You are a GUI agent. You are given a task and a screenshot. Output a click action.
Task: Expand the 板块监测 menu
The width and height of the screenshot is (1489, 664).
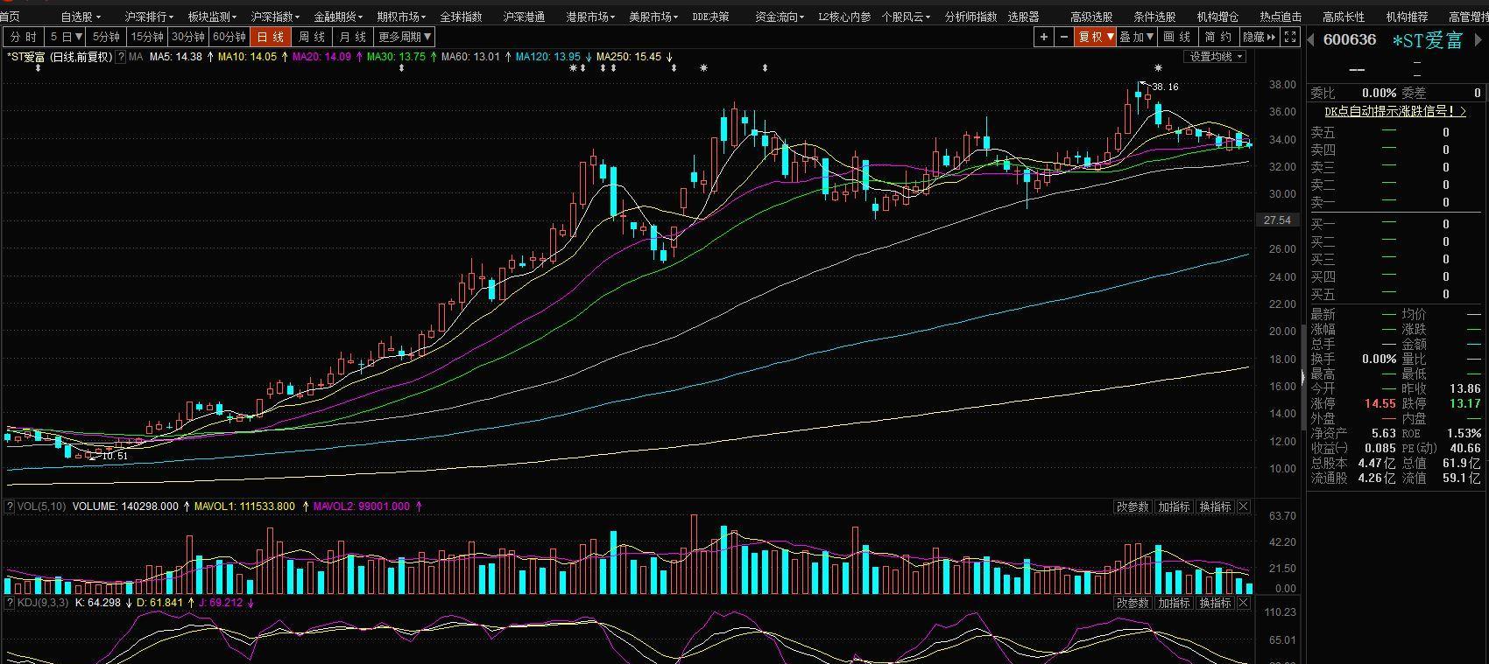point(212,17)
